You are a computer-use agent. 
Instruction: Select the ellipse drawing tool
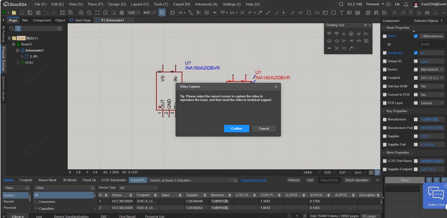pyautogui.click(x=317, y=13)
